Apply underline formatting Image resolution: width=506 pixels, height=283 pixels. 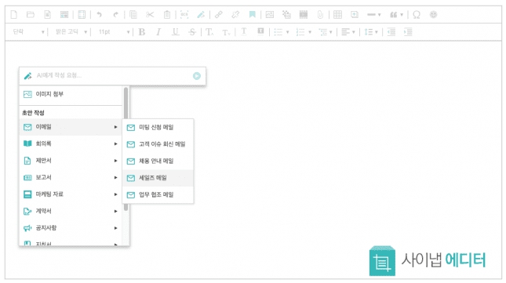click(x=175, y=32)
